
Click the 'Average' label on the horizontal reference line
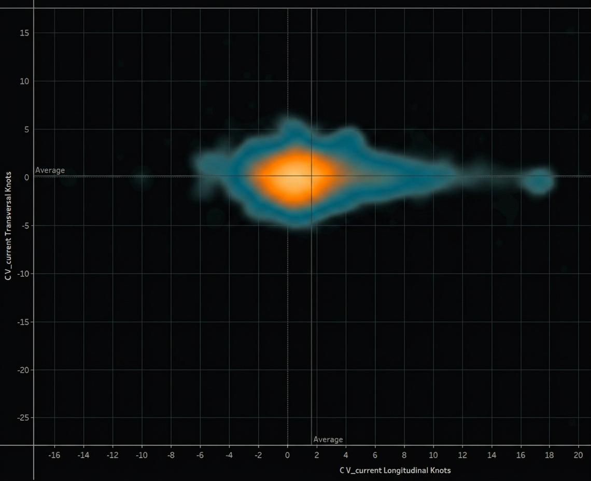(50, 170)
